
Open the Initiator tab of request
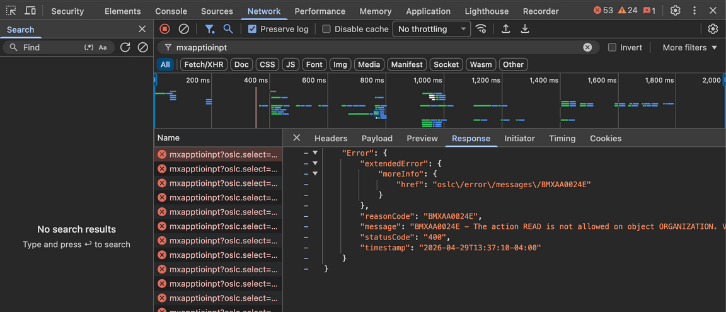(519, 139)
